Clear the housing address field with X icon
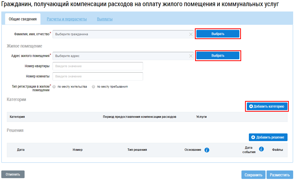Screen dimensions: 297x183 [x=191, y=56]
